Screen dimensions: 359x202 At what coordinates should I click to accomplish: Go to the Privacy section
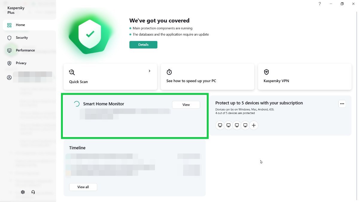click(x=21, y=63)
